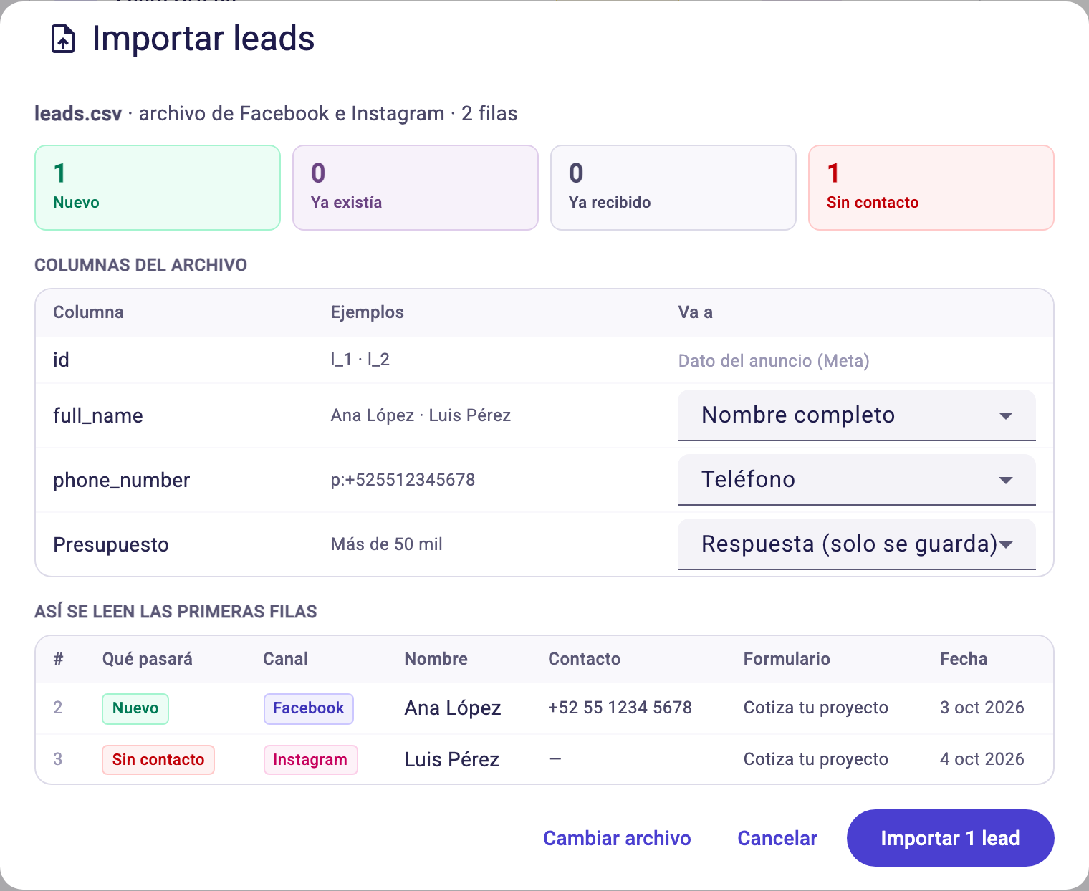Click Dato del anuncio (Meta) text
1089x891 pixels.
coord(774,360)
